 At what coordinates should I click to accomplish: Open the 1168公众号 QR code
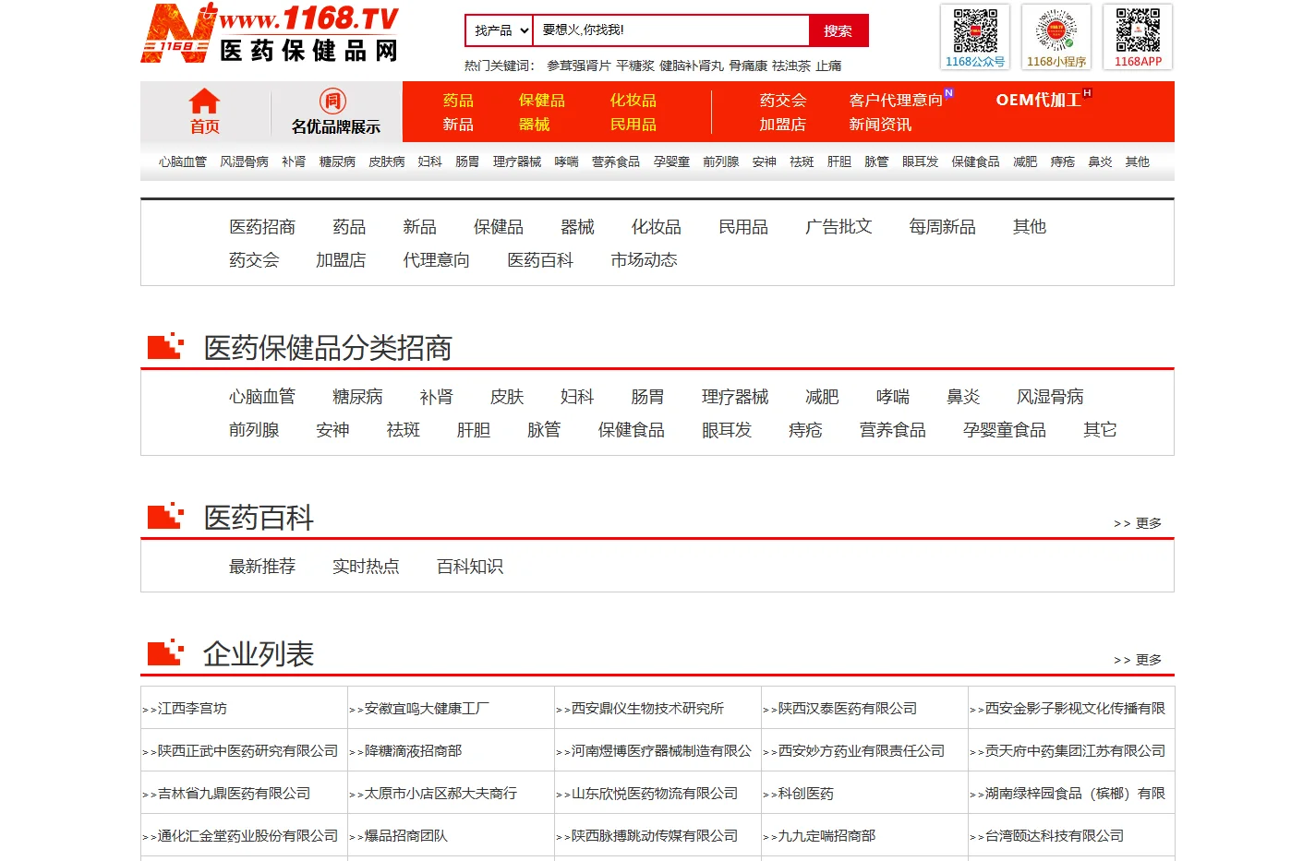click(x=975, y=37)
